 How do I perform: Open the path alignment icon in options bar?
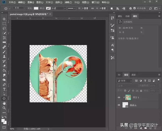click(117, 8)
